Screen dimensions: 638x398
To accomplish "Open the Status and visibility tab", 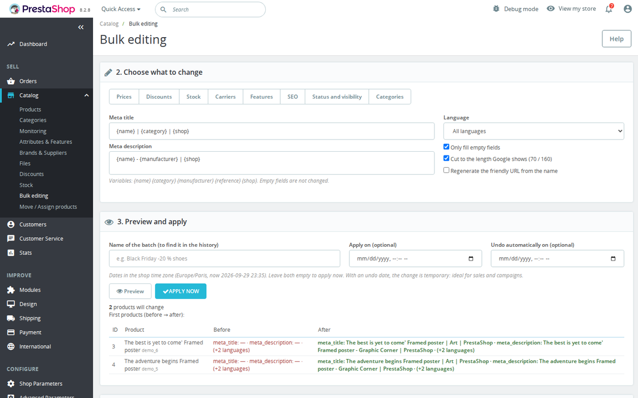I will (x=337, y=97).
